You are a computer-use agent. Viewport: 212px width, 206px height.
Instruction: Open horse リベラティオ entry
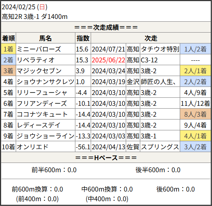point(35,60)
